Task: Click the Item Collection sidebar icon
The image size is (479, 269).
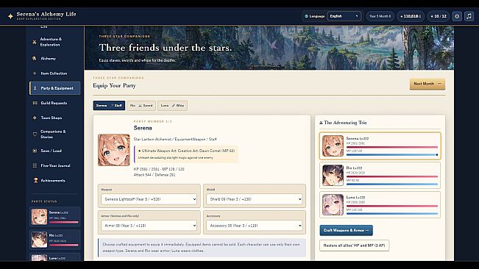Action: (34, 73)
